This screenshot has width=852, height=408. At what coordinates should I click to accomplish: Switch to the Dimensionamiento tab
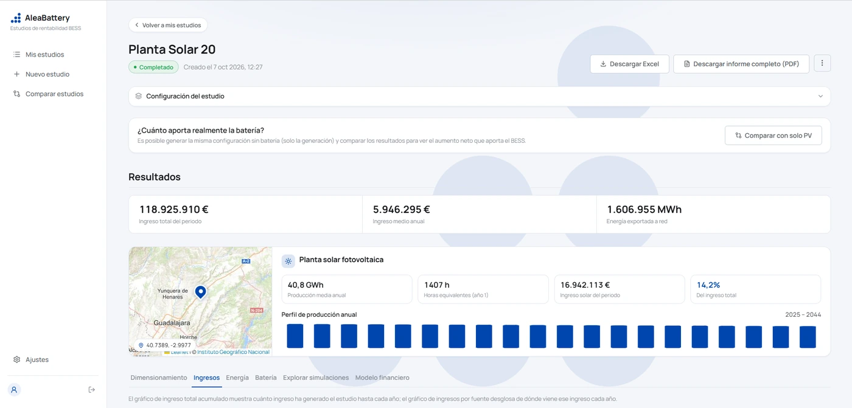click(x=159, y=378)
